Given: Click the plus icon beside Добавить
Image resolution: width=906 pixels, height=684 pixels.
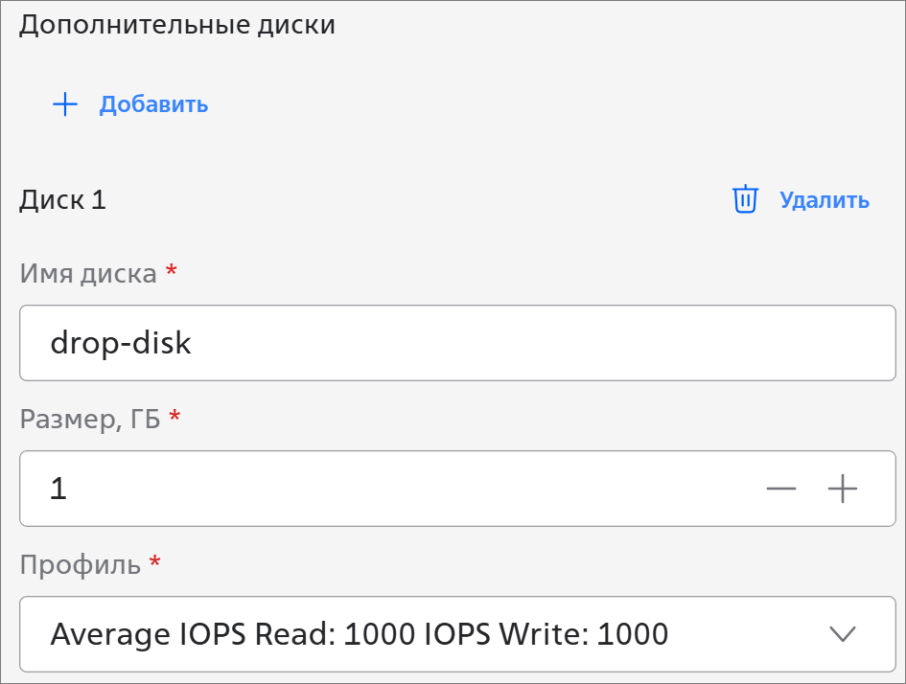Looking at the screenshot, I should click(64, 104).
